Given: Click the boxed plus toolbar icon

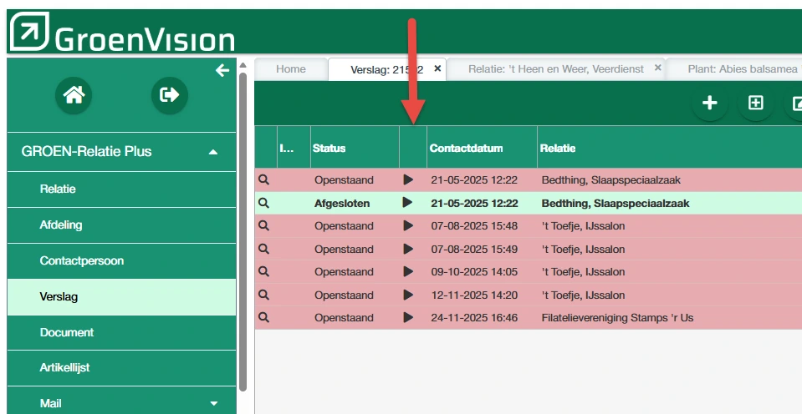Looking at the screenshot, I should click(x=755, y=103).
